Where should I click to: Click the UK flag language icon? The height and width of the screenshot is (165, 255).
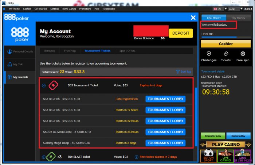pos(215,9)
